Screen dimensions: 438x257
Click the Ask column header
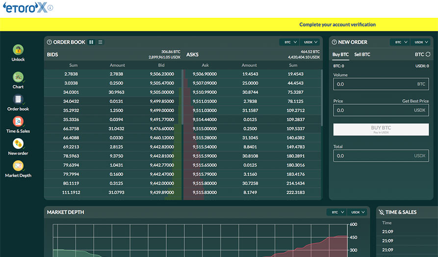(x=206, y=65)
